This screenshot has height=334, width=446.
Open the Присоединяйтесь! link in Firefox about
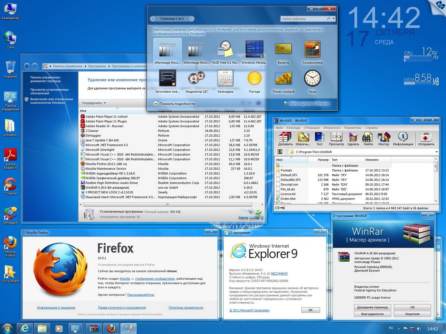[x=141, y=295]
